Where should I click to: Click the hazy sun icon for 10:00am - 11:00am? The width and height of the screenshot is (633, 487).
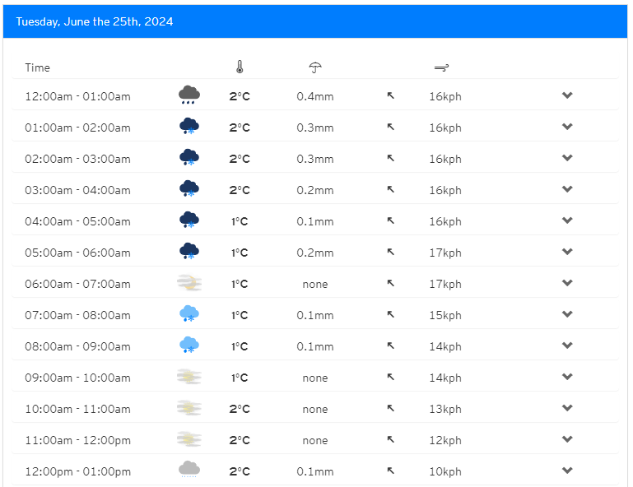coord(189,408)
